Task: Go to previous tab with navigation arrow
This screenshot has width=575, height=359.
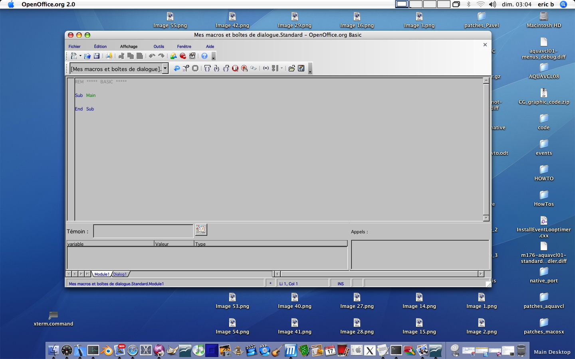Action: click(75, 274)
